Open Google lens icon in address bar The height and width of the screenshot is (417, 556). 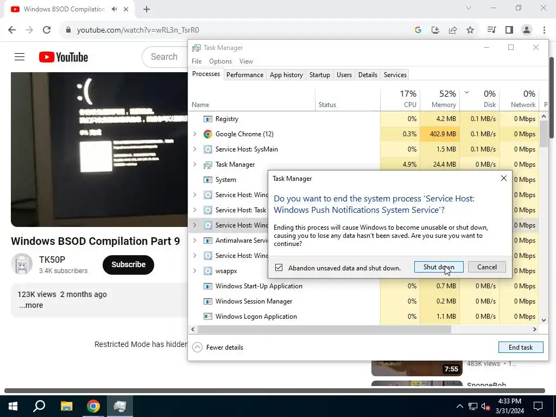418,30
